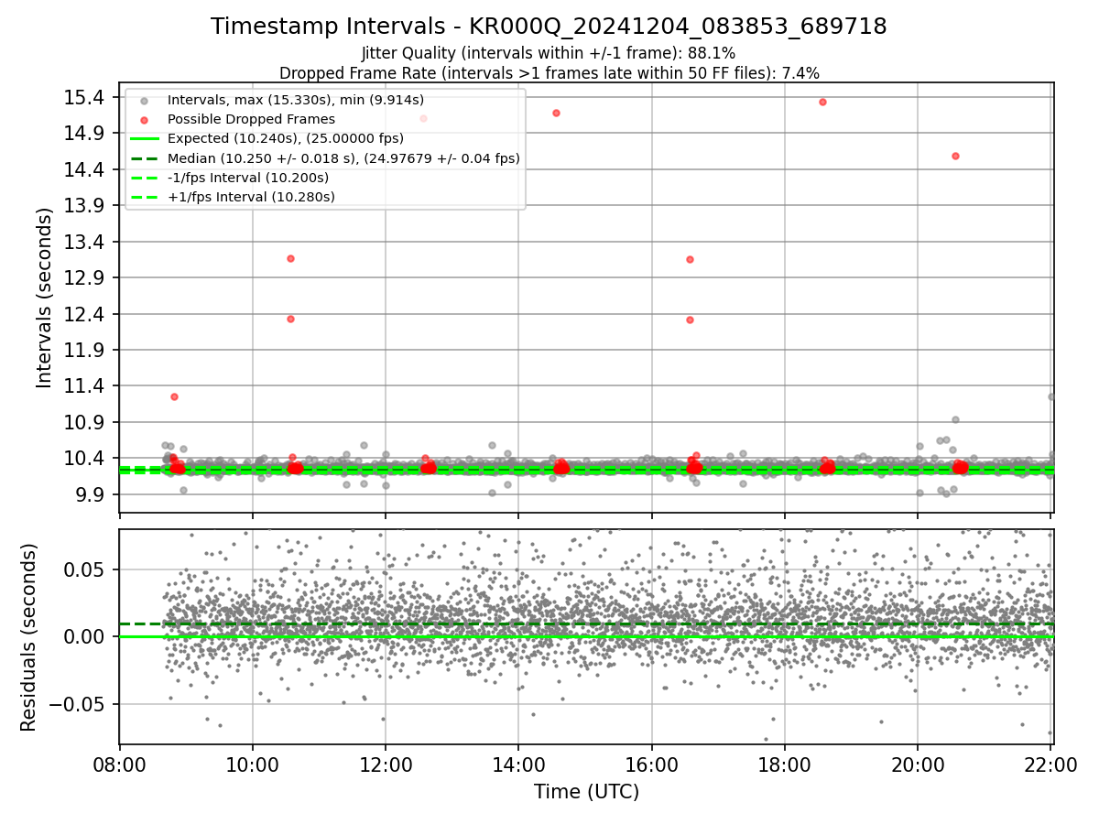Click the 10.9 y-axis tick label
The image size is (1099, 824).
tap(86, 422)
